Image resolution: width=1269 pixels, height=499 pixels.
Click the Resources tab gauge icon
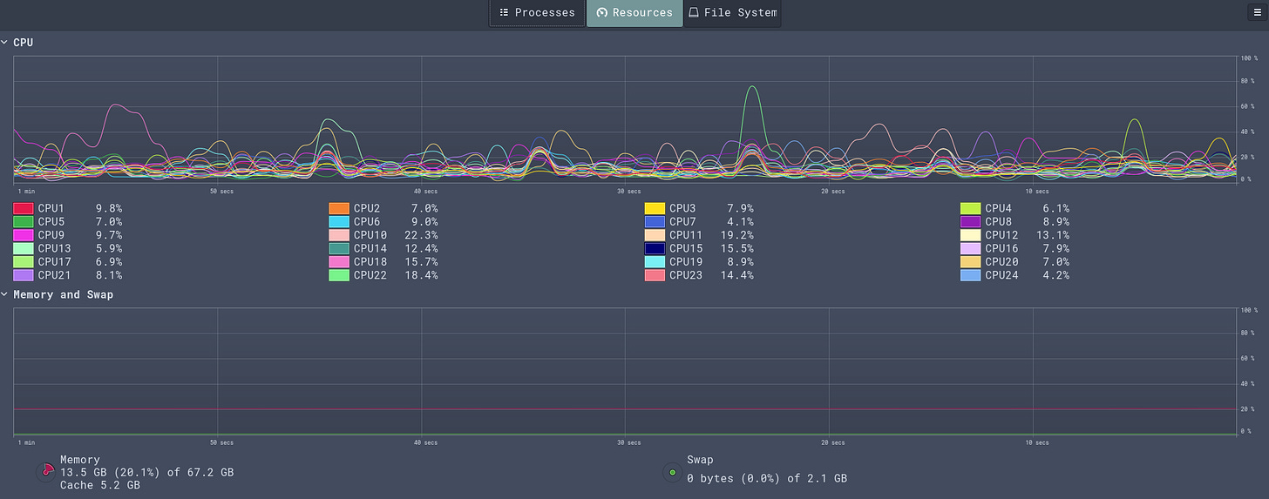pos(601,13)
